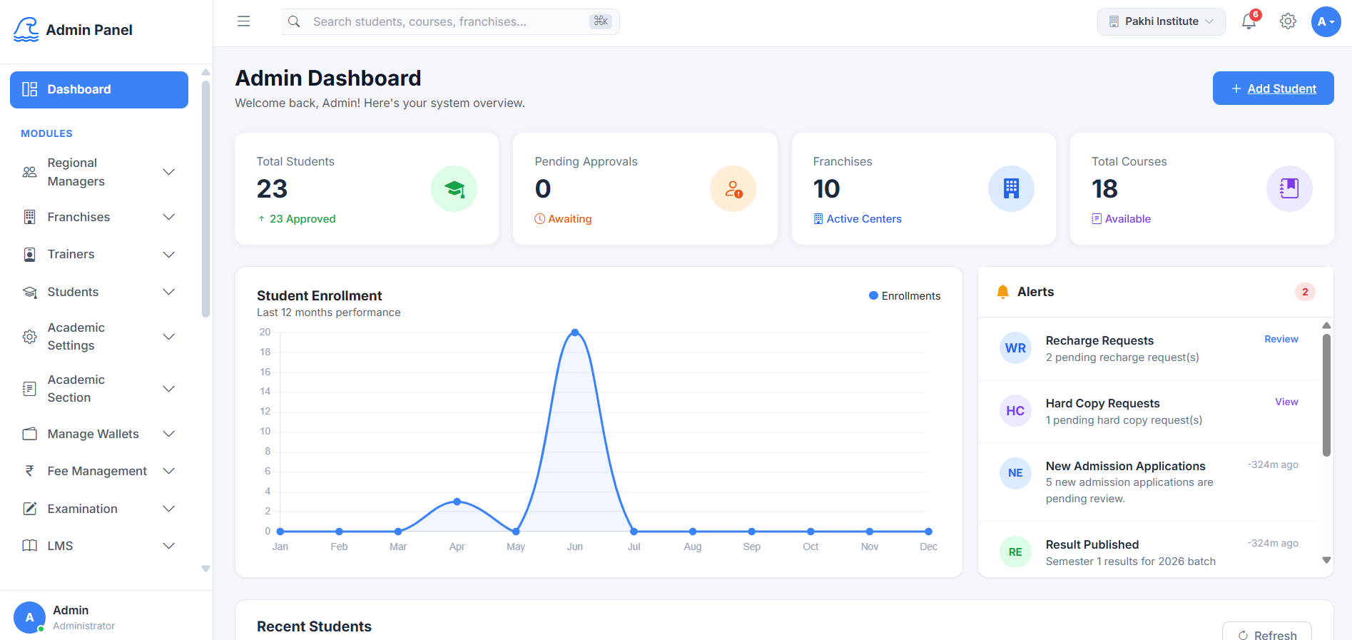Click the purple Total Courses notebook icon
The width and height of the screenshot is (1352, 640).
[x=1289, y=188]
